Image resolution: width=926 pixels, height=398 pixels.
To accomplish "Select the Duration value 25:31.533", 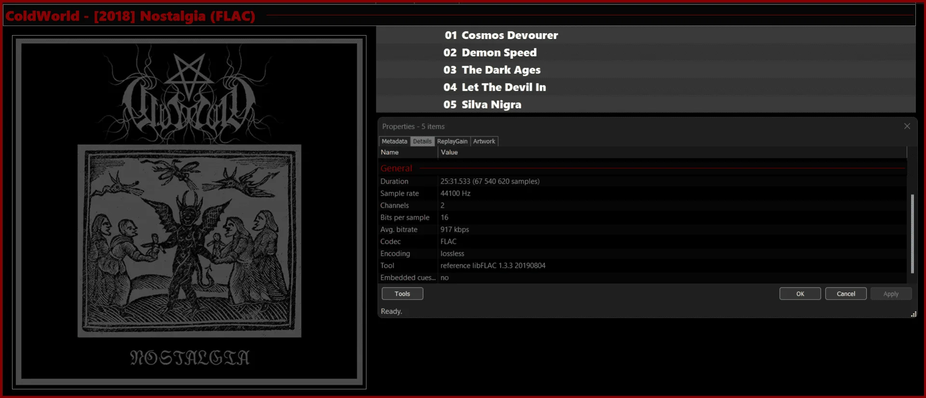I will [x=490, y=181].
